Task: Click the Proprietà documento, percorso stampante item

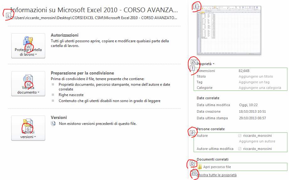Action: 114,87
